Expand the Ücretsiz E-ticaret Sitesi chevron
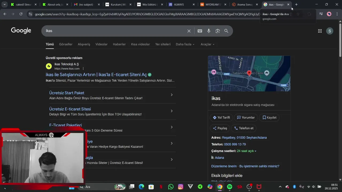 click(172, 111)
